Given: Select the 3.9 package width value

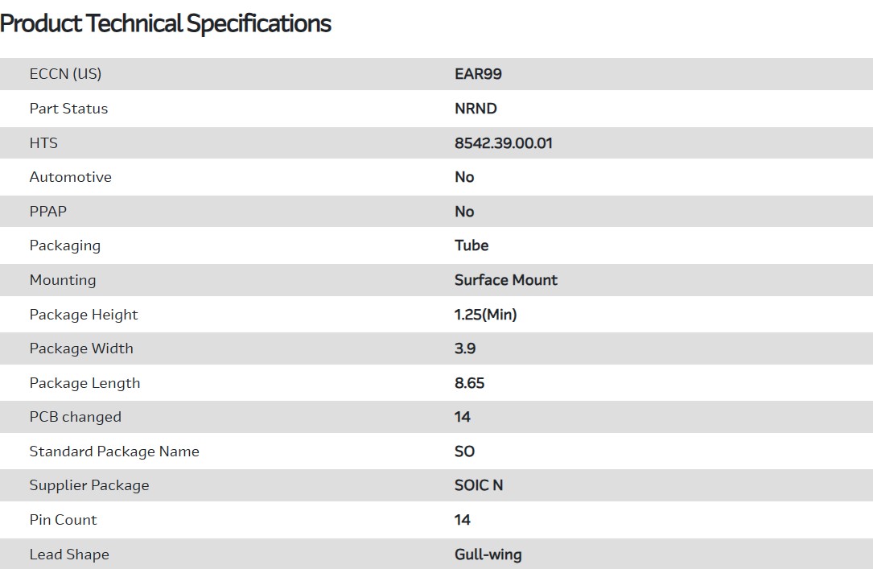Looking at the screenshot, I should (464, 348).
